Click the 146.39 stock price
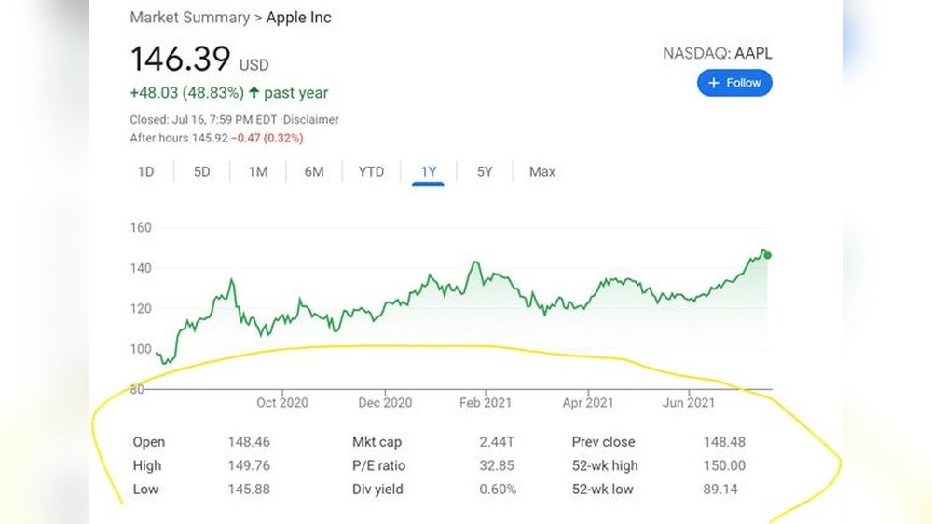This screenshot has height=524, width=932. point(180,60)
